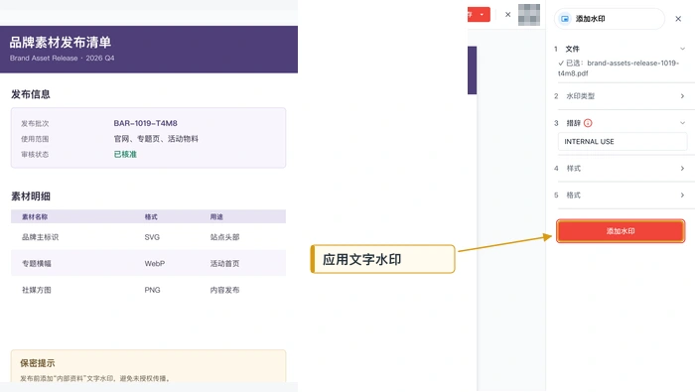
Task: Click the red 添加水印 button
Action: tap(621, 231)
